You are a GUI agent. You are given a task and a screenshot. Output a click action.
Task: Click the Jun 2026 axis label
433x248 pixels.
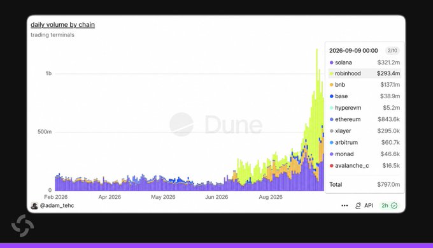[x=216, y=197]
